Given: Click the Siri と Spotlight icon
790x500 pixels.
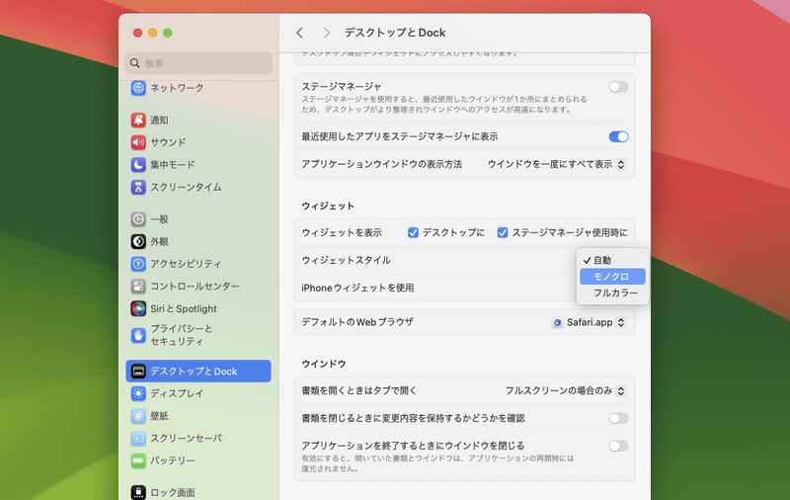Looking at the screenshot, I should 138,308.
